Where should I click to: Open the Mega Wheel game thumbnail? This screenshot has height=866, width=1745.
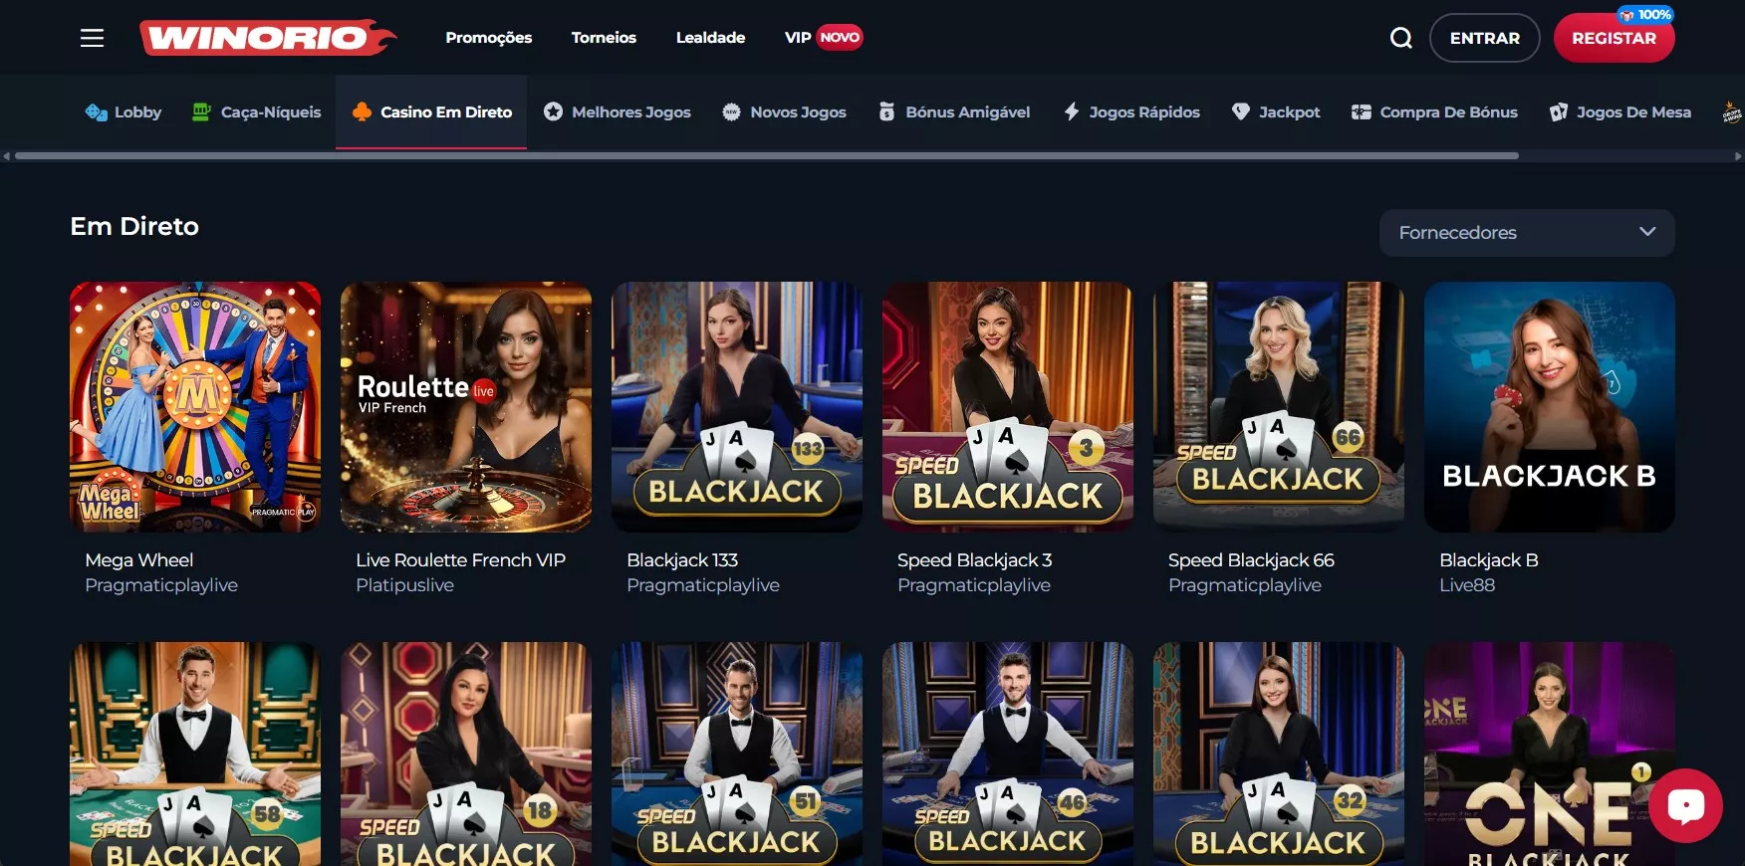point(195,406)
